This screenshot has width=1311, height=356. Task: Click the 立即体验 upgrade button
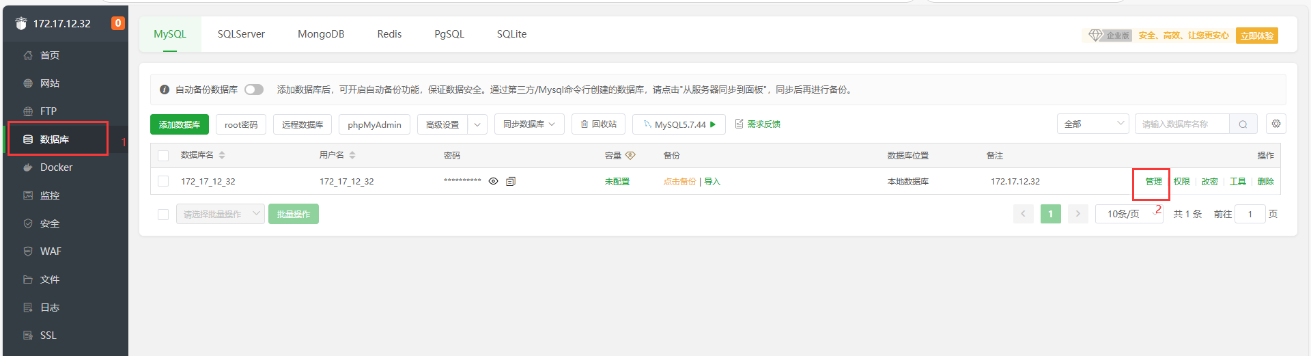pyautogui.click(x=1257, y=36)
